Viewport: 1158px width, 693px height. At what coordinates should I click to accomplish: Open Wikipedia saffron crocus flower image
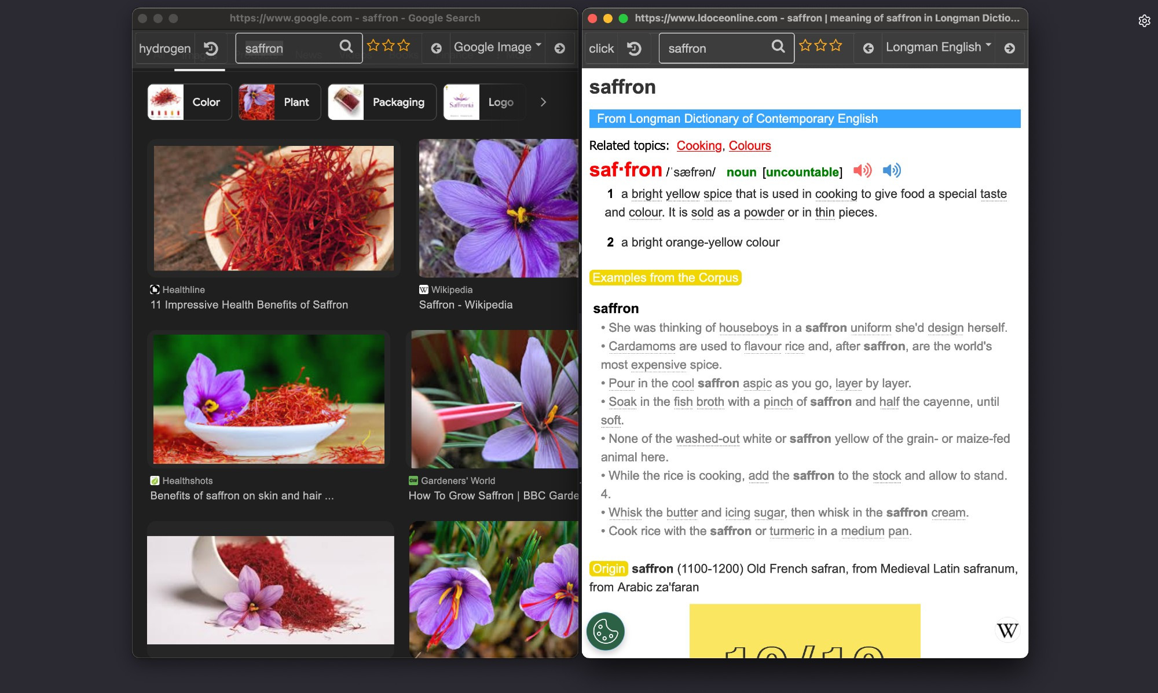click(x=499, y=208)
